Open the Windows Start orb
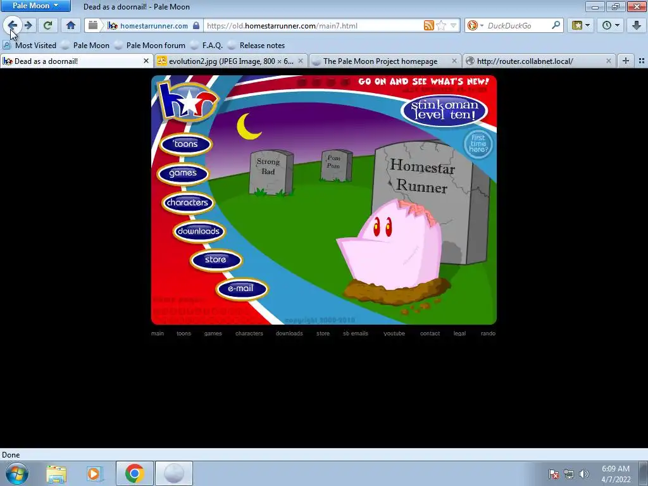The height and width of the screenshot is (486, 648). tap(17, 473)
